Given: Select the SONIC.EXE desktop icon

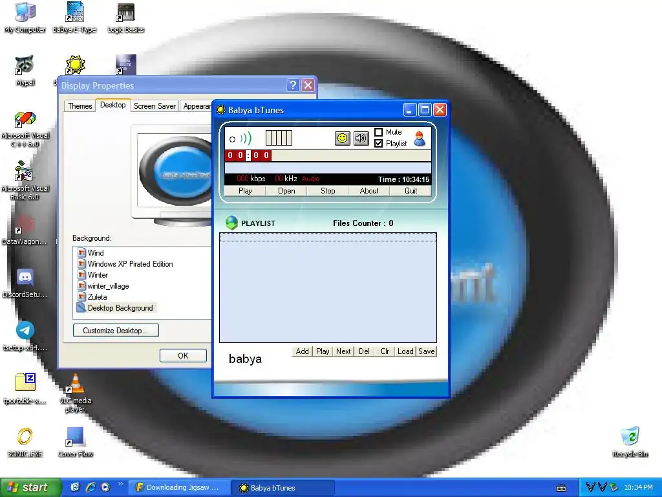Looking at the screenshot, I should [x=25, y=442].
